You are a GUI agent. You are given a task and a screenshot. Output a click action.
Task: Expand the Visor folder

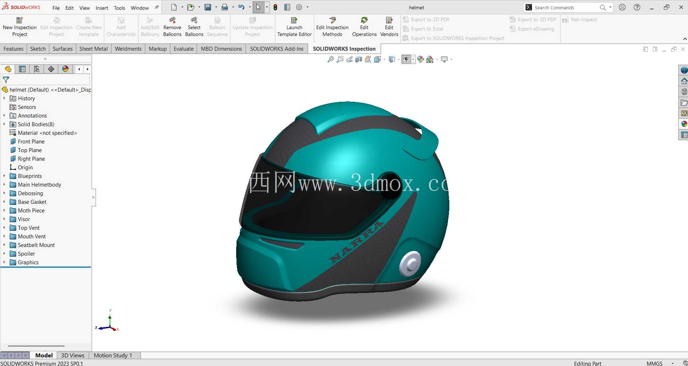click(x=4, y=219)
